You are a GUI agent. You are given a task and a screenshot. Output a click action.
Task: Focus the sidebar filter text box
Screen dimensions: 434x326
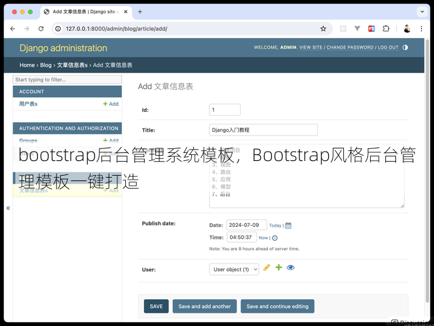(x=67, y=80)
